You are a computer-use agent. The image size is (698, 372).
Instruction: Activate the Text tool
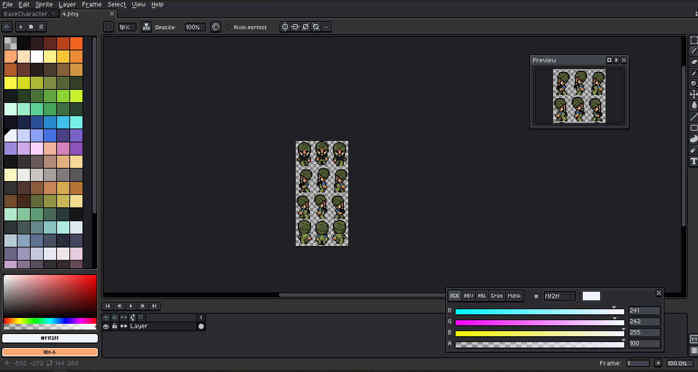coord(694,161)
